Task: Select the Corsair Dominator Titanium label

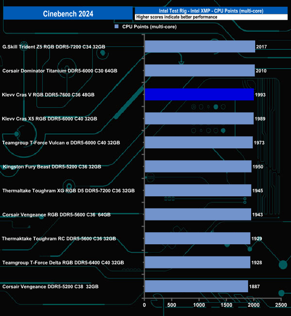Action: coord(60,71)
